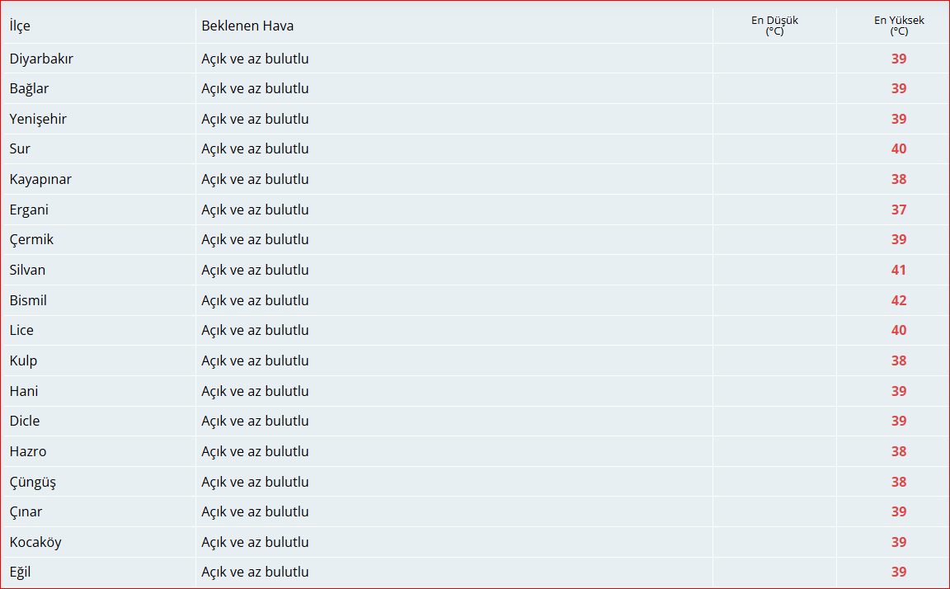The image size is (950, 589).
Task: Select the Hani district name
Action: [x=24, y=391]
